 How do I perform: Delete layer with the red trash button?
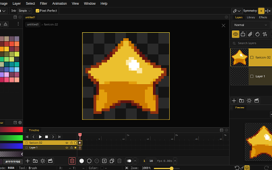(72, 161)
